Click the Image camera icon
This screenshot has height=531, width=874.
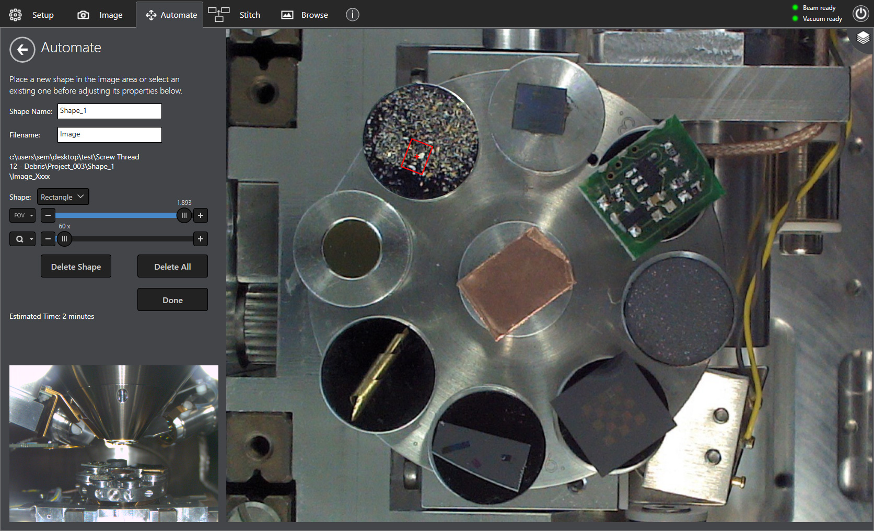click(x=84, y=15)
